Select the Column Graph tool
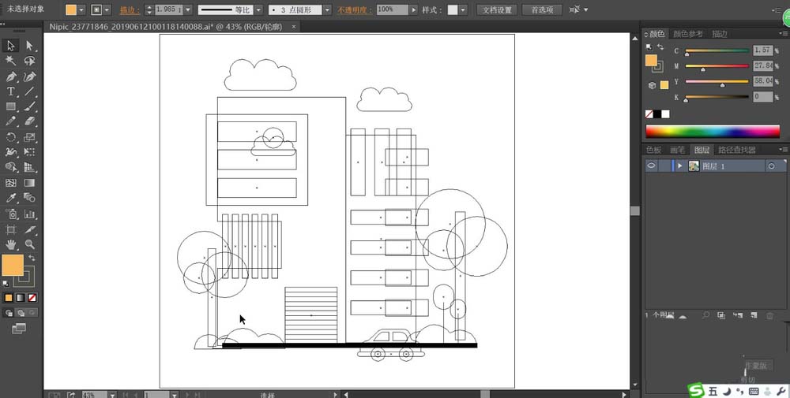 (29, 214)
